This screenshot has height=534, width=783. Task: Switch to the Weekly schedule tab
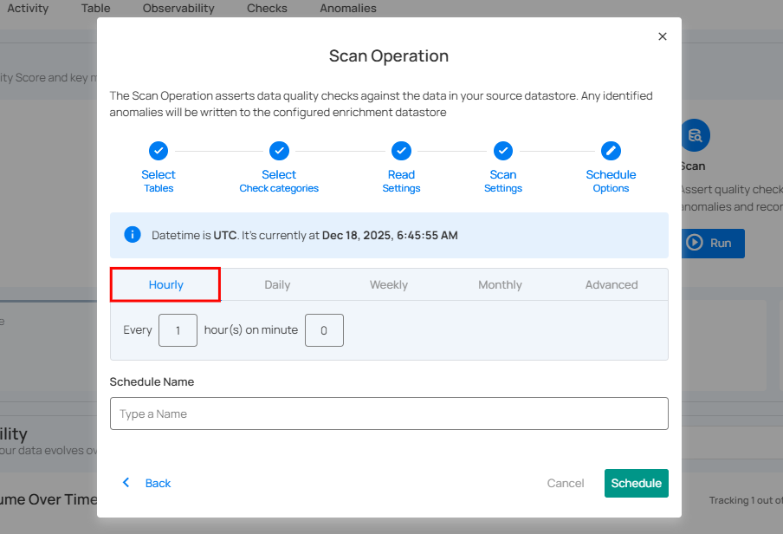tap(389, 284)
